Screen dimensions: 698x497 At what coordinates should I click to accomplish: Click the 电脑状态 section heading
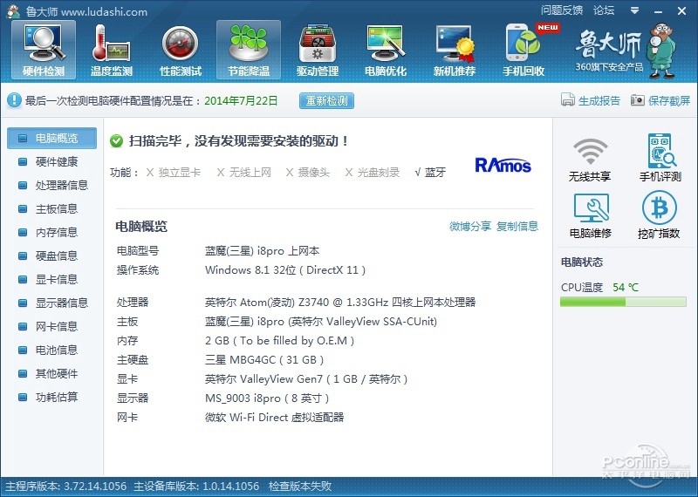pyautogui.click(x=582, y=262)
